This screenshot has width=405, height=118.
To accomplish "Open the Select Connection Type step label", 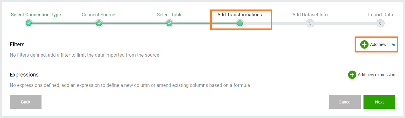I will (36, 15).
